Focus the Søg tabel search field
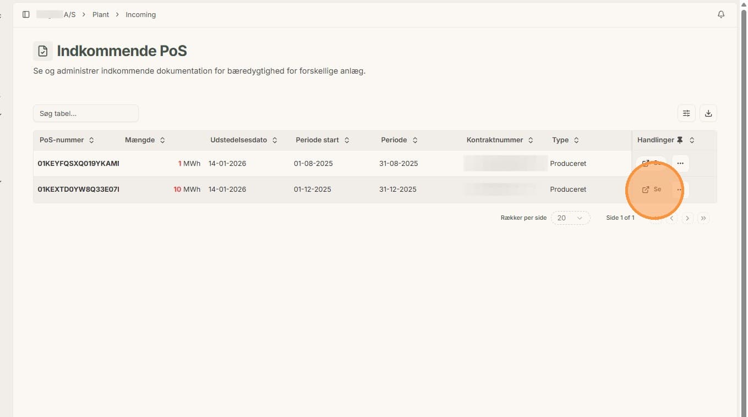The height and width of the screenshot is (417, 748). [86, 113]
